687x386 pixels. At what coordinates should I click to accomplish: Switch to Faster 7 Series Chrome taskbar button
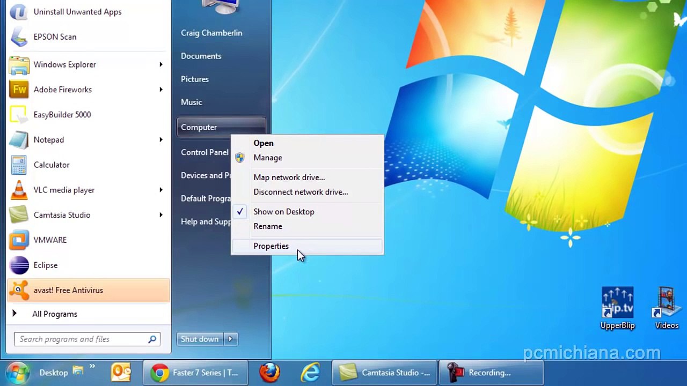(x=195, y=373)
